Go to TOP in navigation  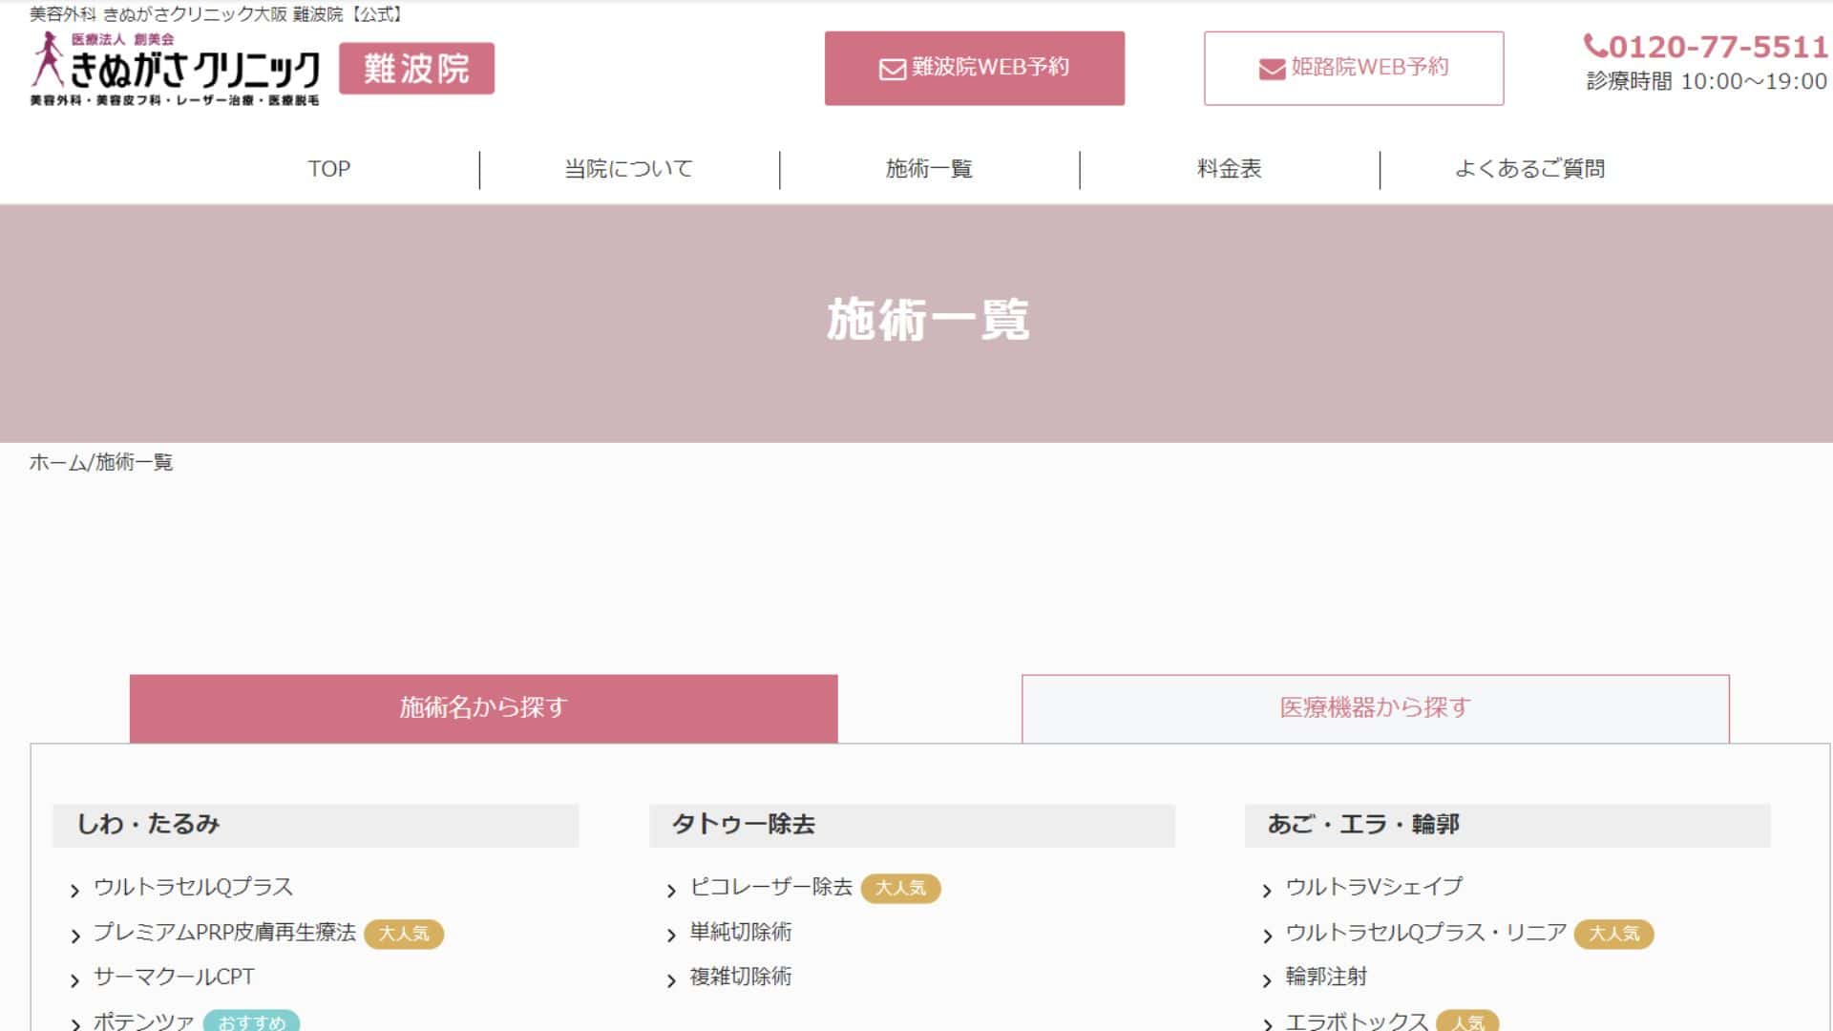pyautogui.click(x=329, y=169)
